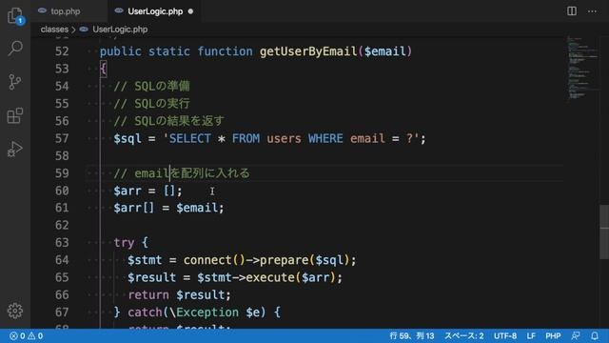Click line number 52 in the gutter
This screenshot has height=343, width=609.
click(x=62, y=51)
